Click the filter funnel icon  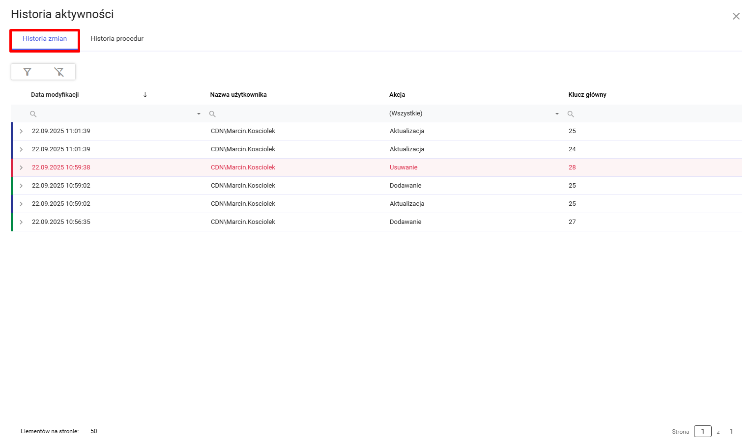(x=28, y=72)
